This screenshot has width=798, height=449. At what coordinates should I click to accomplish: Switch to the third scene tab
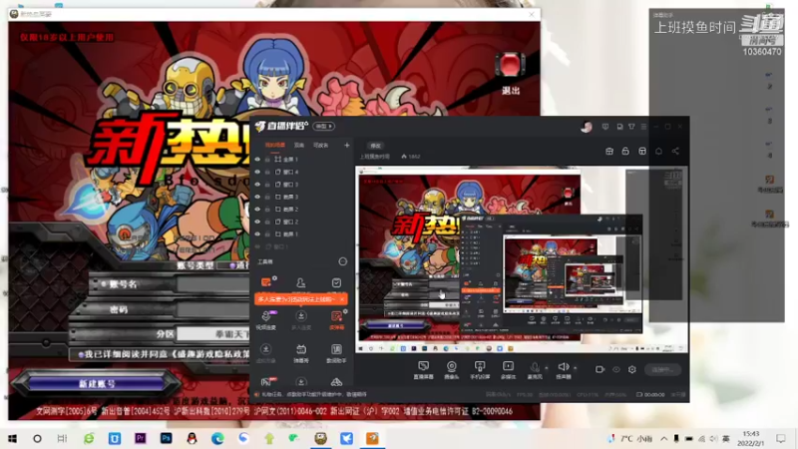coord(320,145)
